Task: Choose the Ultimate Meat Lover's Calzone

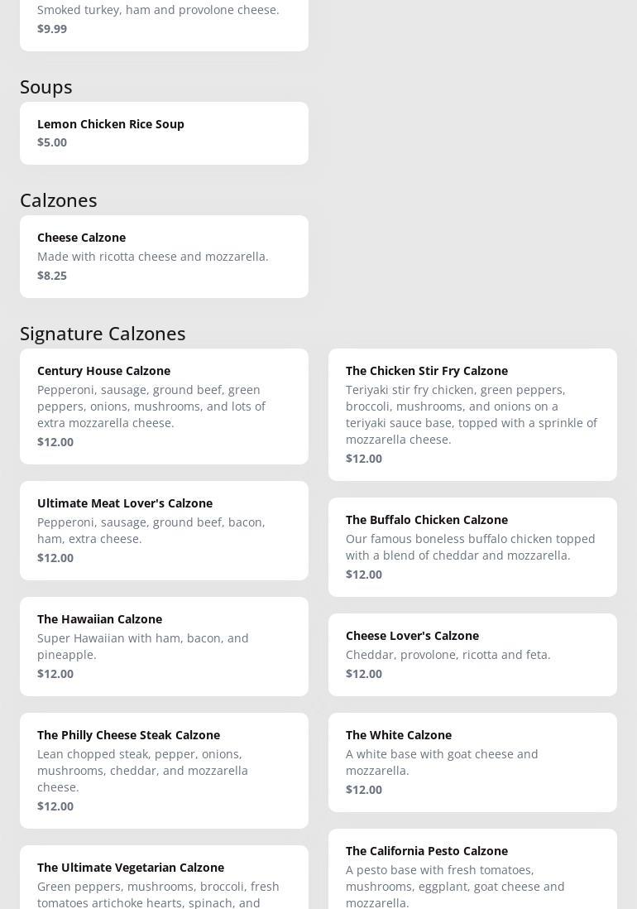Action: 164,530
